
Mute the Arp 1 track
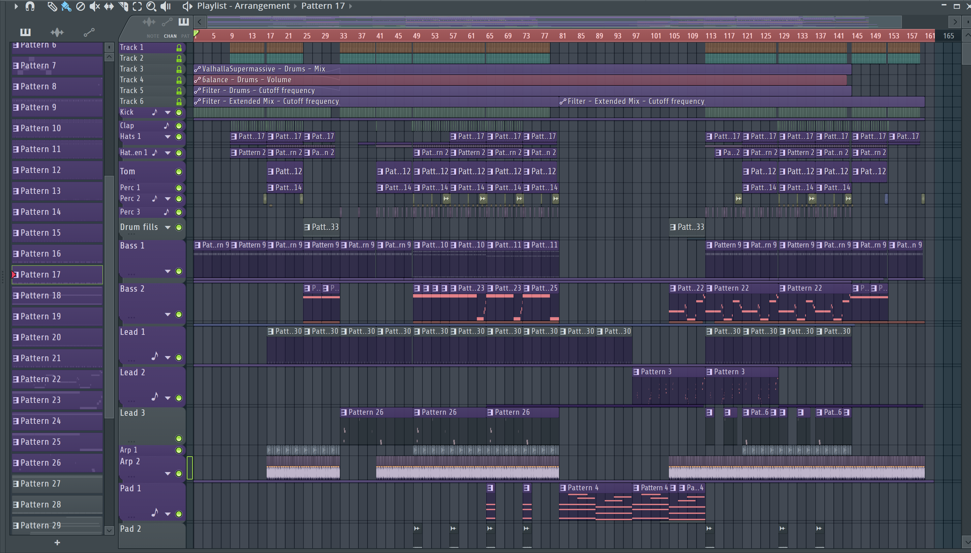[178, 450]
